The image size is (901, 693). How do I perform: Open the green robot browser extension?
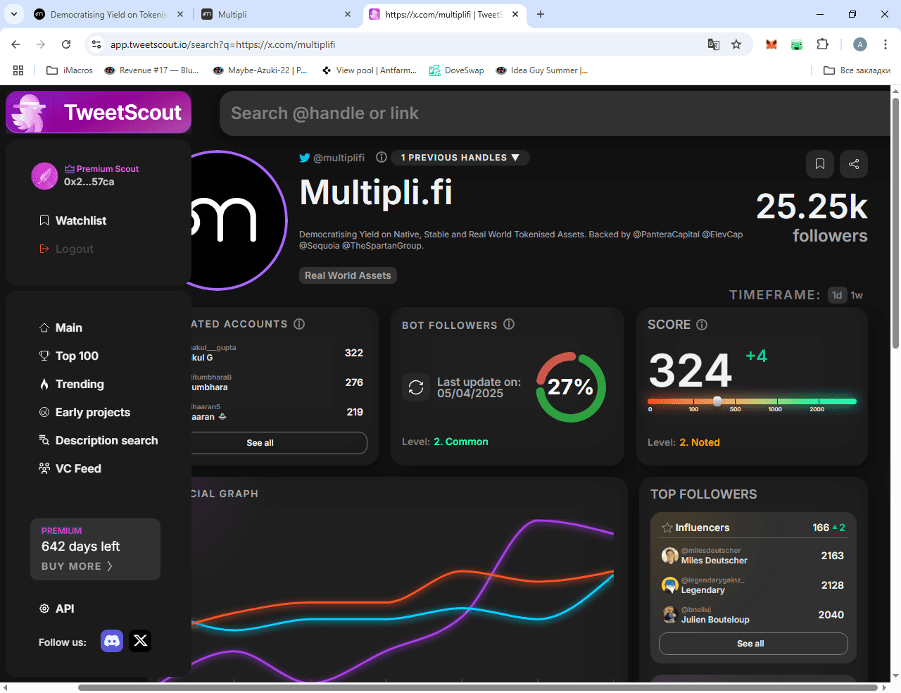(x=797, y=44)
